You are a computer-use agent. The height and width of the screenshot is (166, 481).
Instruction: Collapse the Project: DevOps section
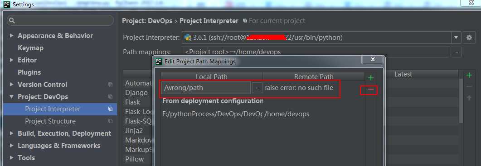click(x=11, y=97)
